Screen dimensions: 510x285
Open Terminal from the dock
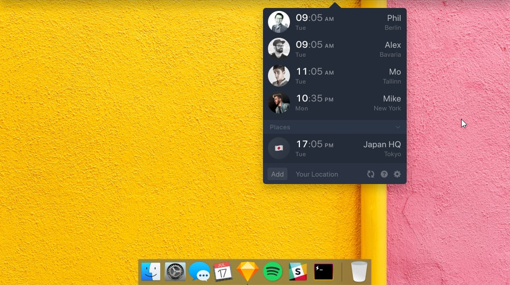tap(323, 272)
